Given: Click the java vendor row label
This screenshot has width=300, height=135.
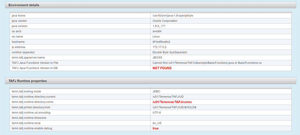Looking at the screenshot, I should 18,21.
